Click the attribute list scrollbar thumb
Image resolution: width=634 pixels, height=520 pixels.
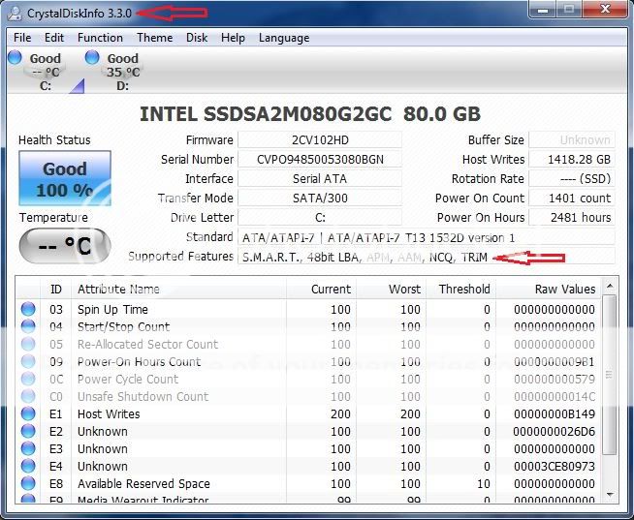pos(610,375)
